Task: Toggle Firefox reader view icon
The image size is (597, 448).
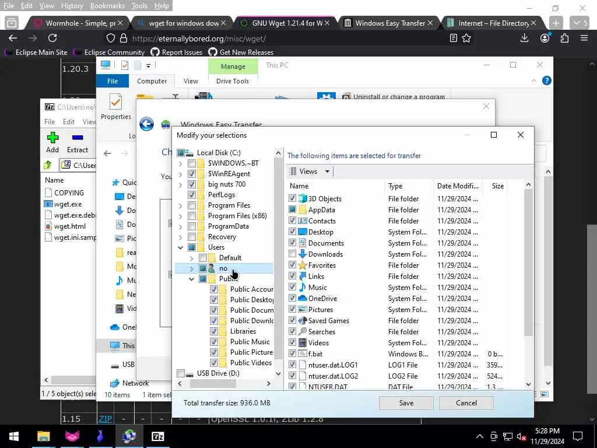Action: (x=453, y=38)
